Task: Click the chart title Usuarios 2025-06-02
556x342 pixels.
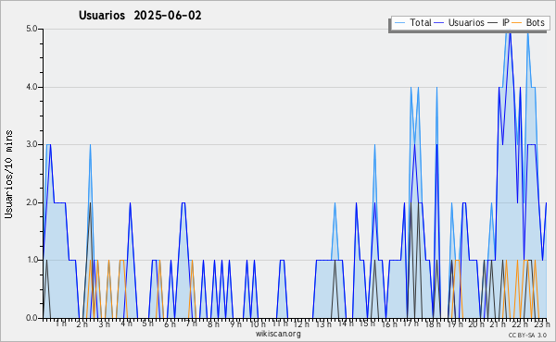Action: pos(140,16)
